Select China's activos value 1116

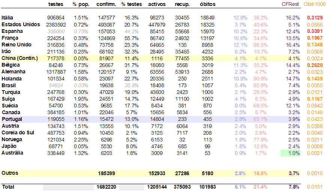pyautogui.click(x=157, y=58)
